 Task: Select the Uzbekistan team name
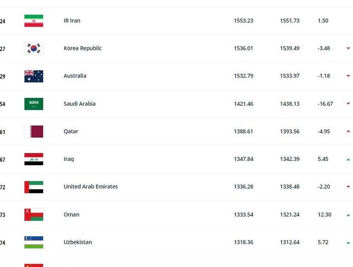coord(78,242)
